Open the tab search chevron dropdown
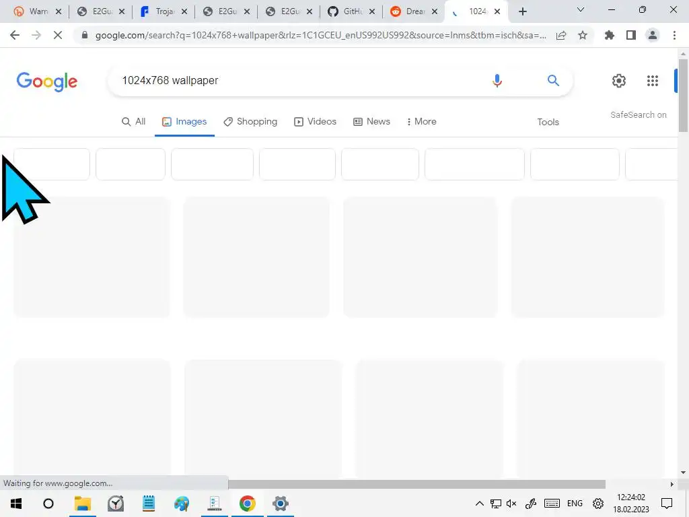689x517 pixels. (581, 9)
